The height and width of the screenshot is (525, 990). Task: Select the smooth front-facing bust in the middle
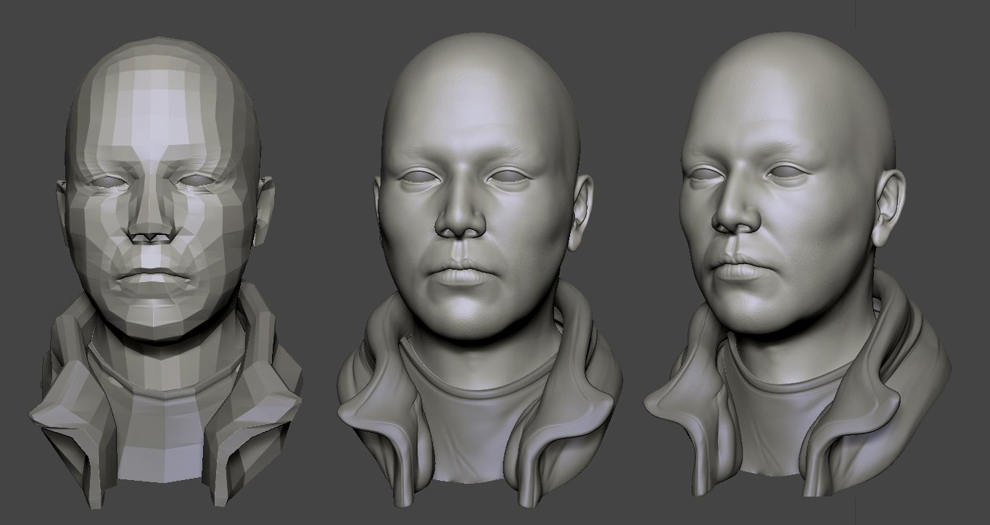pyautogui.click(x=480, y=270)
